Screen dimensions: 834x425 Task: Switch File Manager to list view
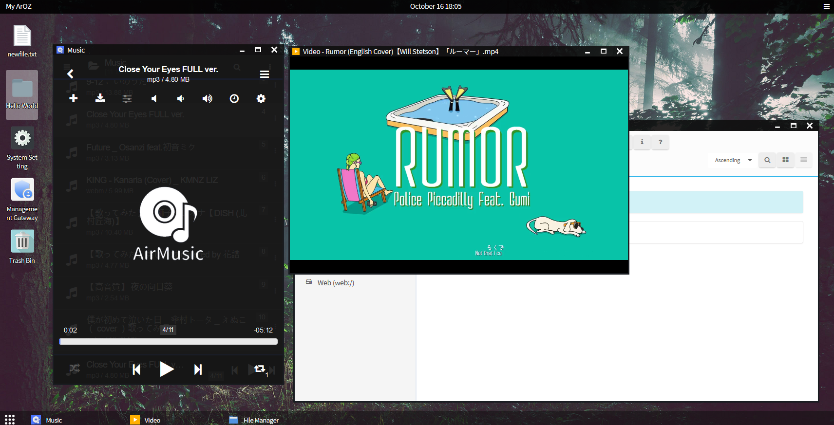click(804, 160)
